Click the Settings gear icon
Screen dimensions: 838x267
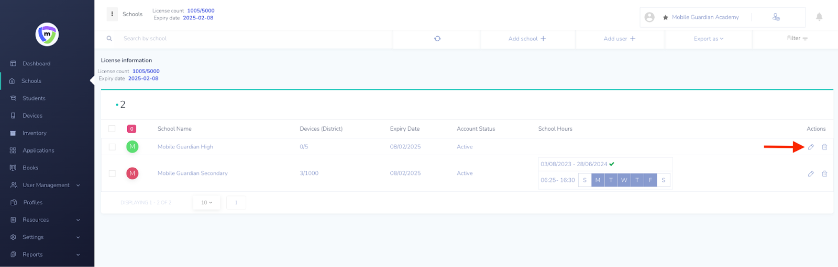(x=13, y=237)
